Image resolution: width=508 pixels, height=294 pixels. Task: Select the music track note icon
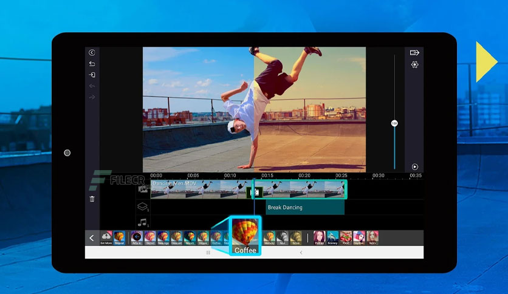click(143, 222)
